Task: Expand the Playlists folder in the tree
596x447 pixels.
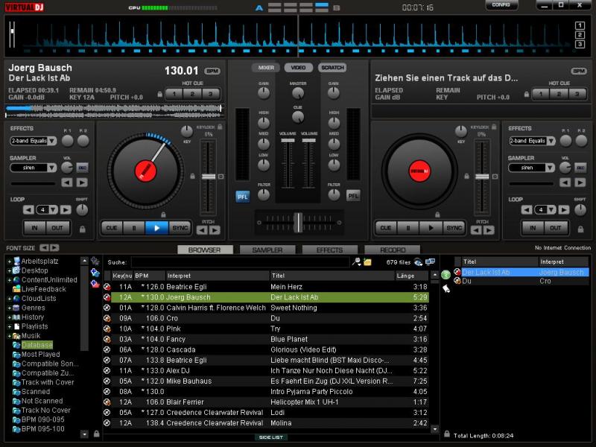Action: pyautogui.click(x=10, y=326)
